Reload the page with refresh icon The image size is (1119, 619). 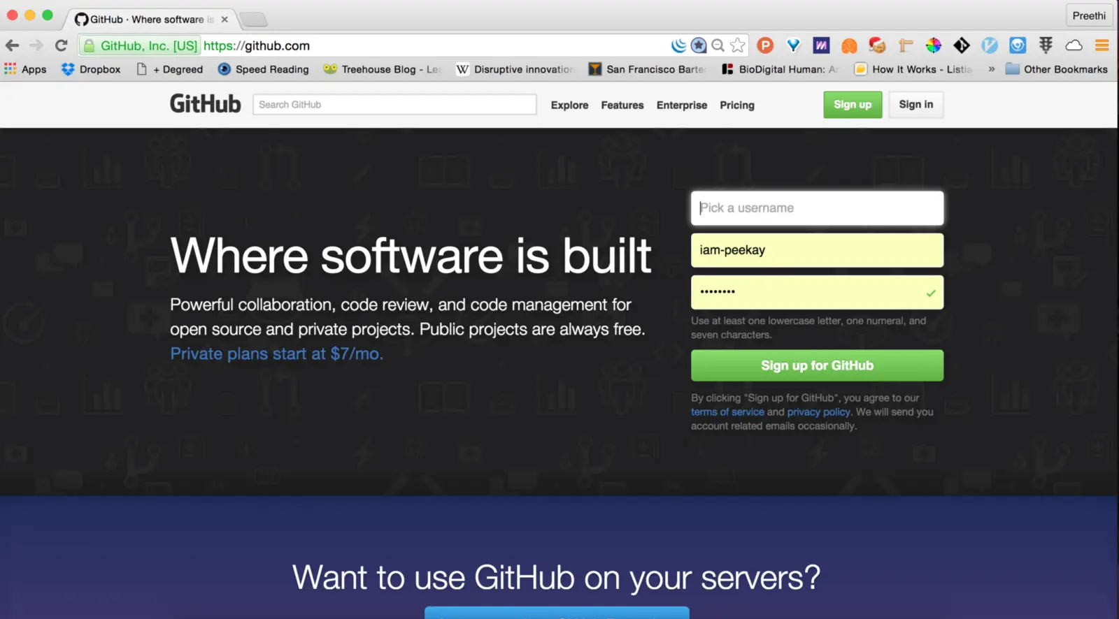click(x=61, y=45)
